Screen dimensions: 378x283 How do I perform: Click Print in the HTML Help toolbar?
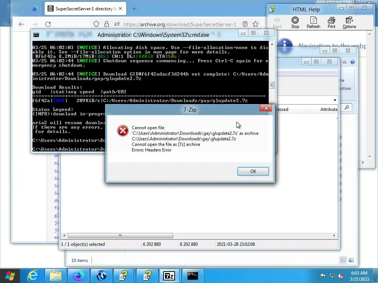(331, 23)
